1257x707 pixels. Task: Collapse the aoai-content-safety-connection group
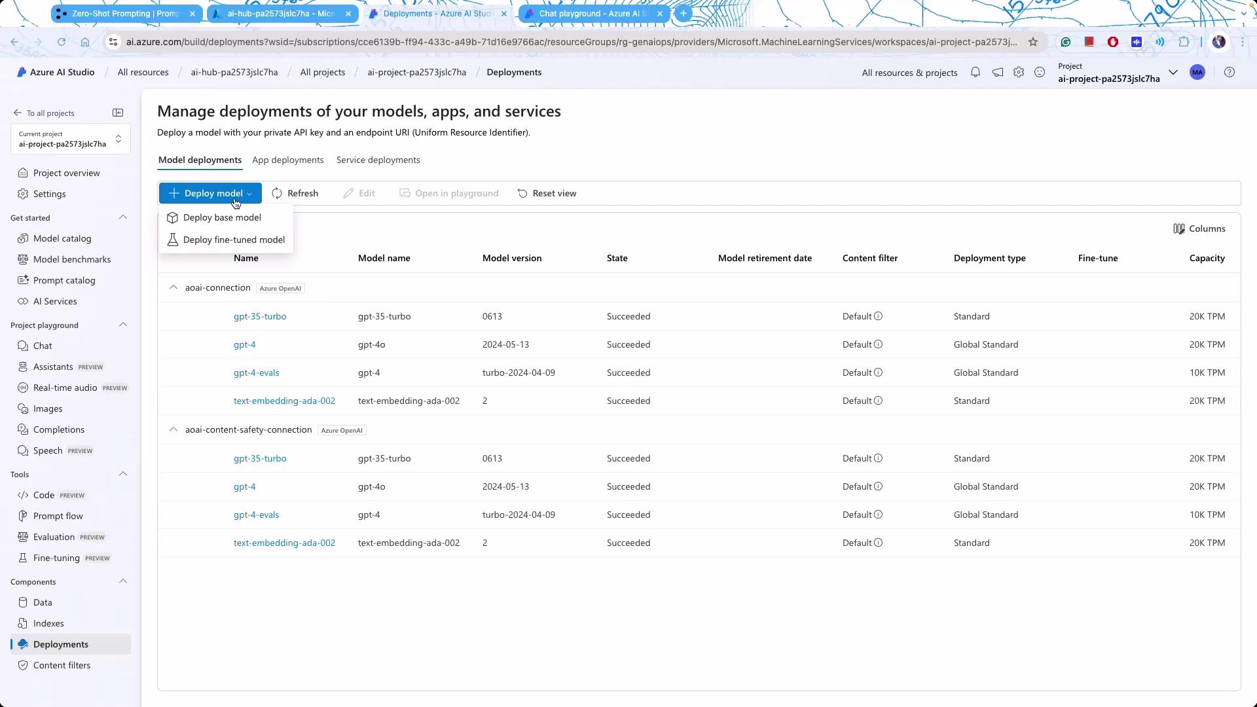[x=173, y=429]
